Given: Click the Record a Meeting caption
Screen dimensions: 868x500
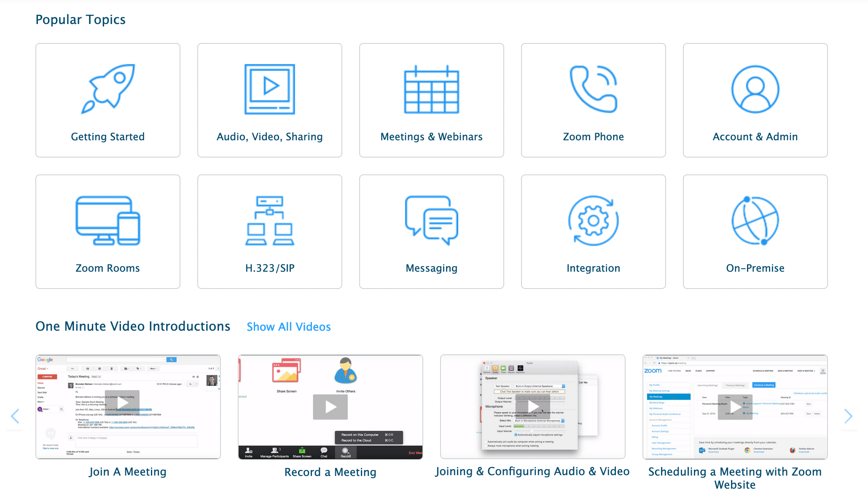Looking at the screenshot, I should 330,472.
